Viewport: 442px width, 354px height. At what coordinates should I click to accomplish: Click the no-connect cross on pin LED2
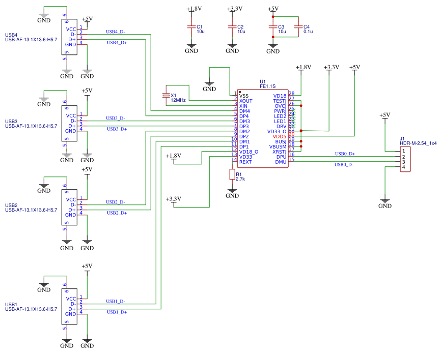[x=294, y=115]
